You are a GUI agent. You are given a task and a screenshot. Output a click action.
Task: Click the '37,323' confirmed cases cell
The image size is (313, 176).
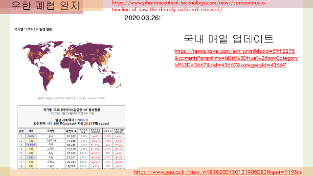(x=71, y=153)
